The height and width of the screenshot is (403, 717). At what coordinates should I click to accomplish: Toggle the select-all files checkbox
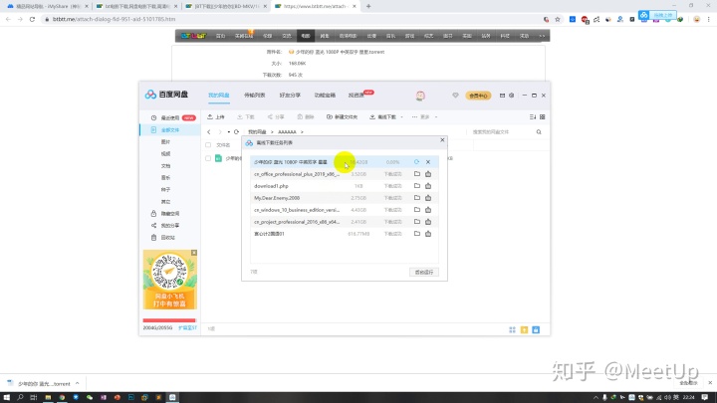208,145
